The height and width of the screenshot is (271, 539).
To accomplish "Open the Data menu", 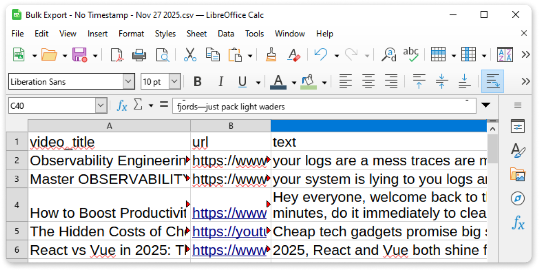I will pos(226,34).
